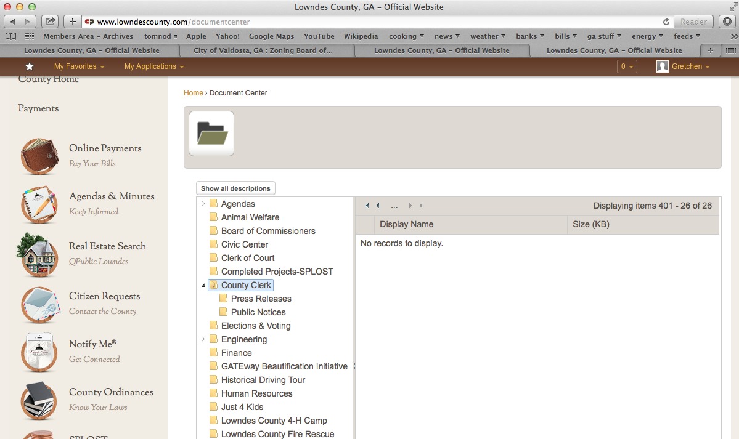This screenshot has height=439, width=739.
Task: Expand the Engineering folder tree node
Action: (203, 339)
